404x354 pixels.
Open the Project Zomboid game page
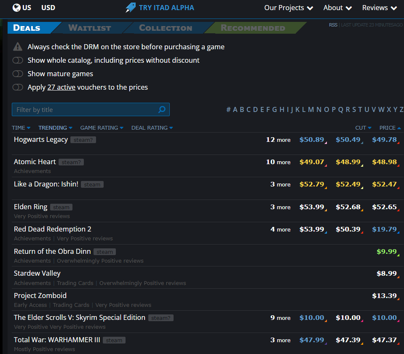coord(40,295)
